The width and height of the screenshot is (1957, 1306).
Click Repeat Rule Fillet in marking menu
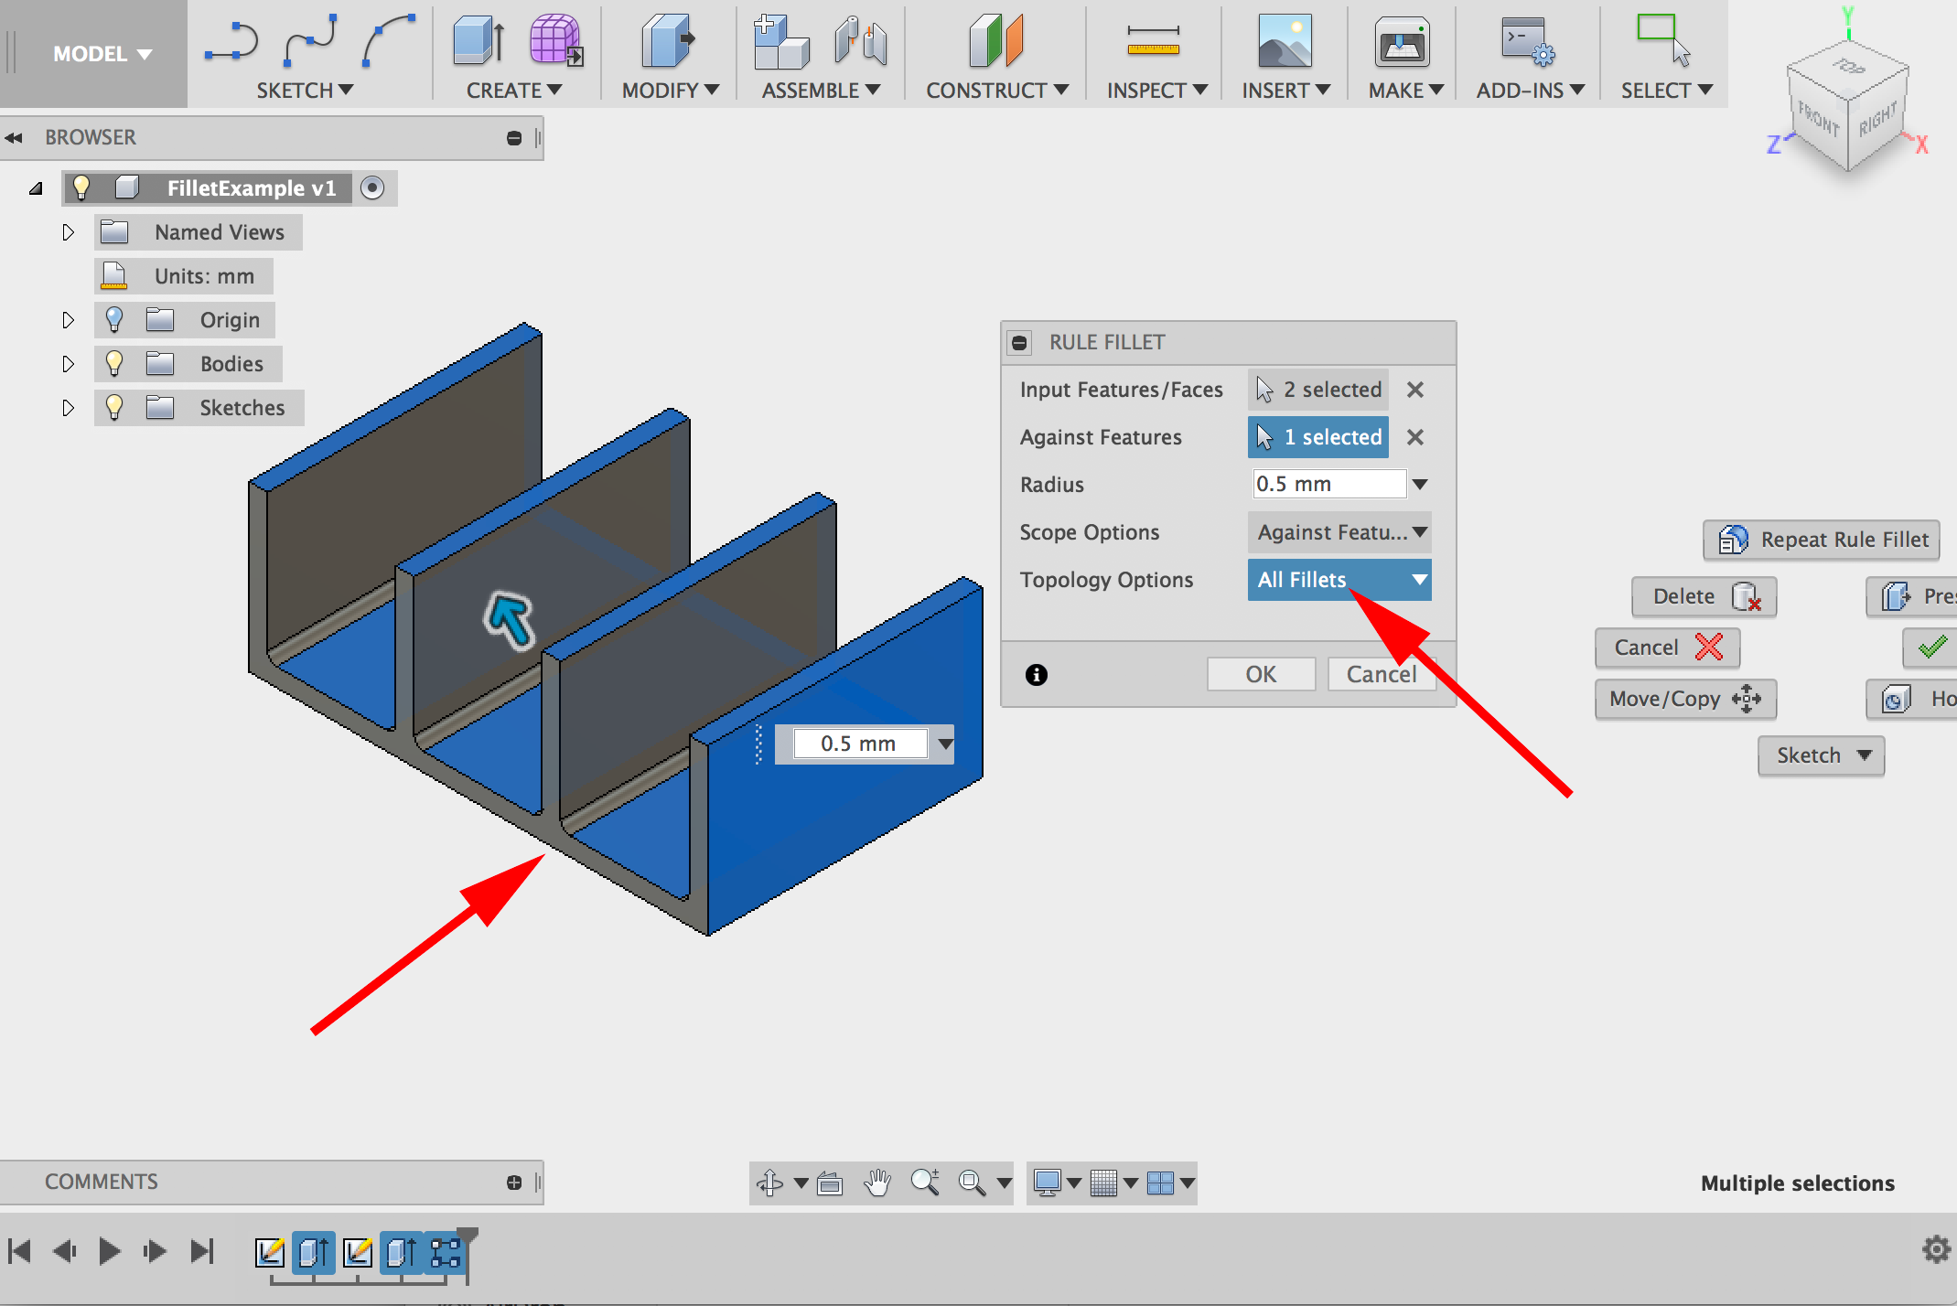click(x=1822, y=540)
